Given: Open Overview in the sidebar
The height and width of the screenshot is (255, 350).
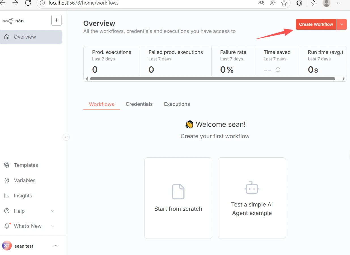Looking at the screenshot, I should (x=31, y=37).
